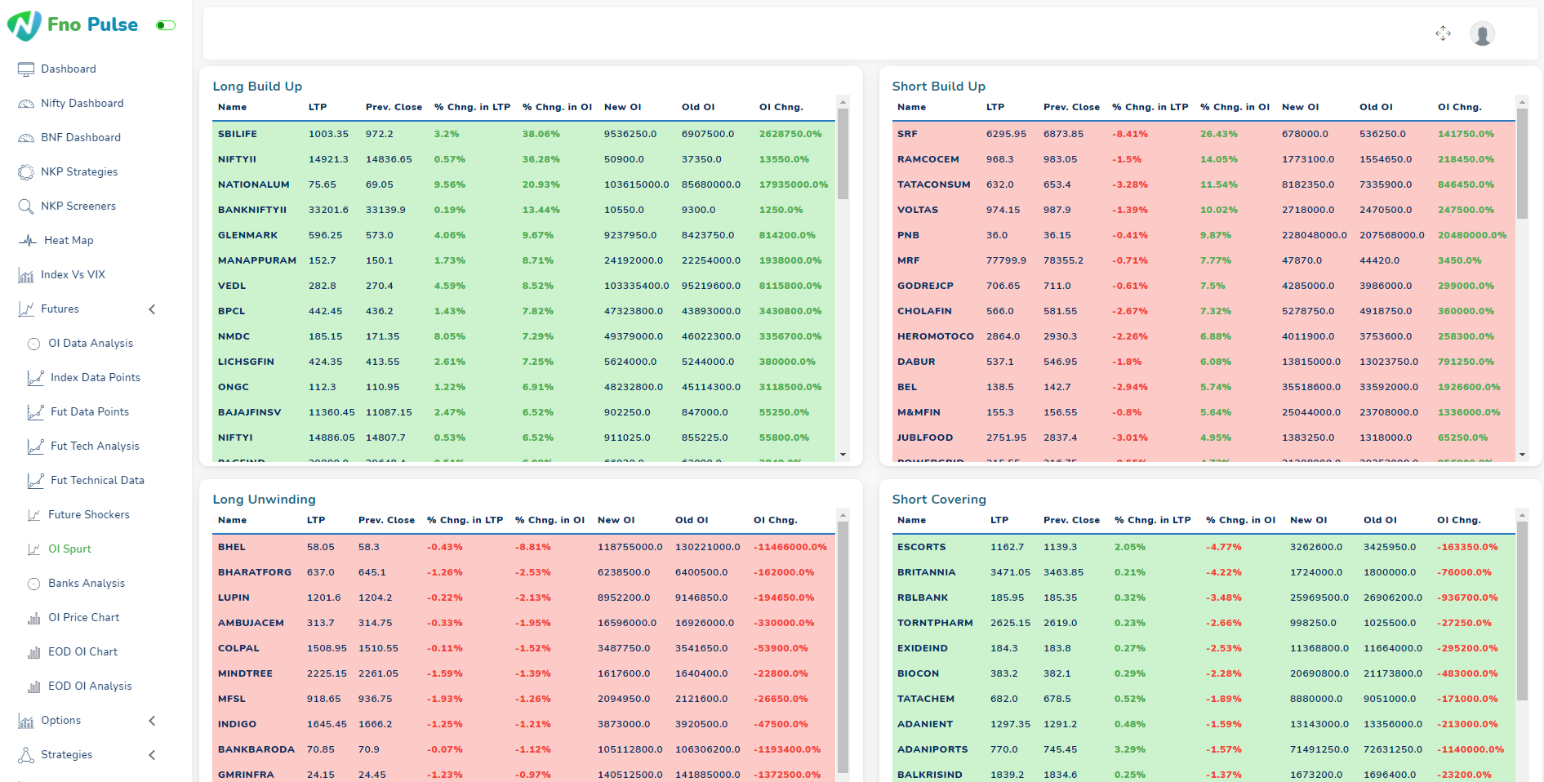1544x782 pixels.
Task: Click '% Chng. in OI' header in Long Build Up
Action: coord(558,108)
